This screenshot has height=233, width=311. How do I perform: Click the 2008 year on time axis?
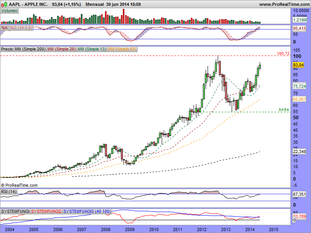coord(106,230)
